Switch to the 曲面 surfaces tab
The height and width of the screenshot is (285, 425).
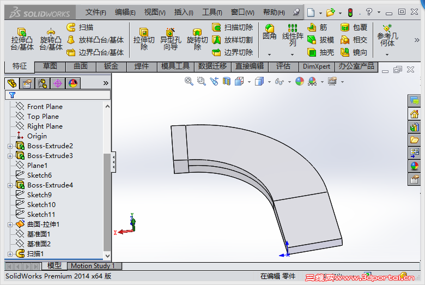click(x=81, y=66)
